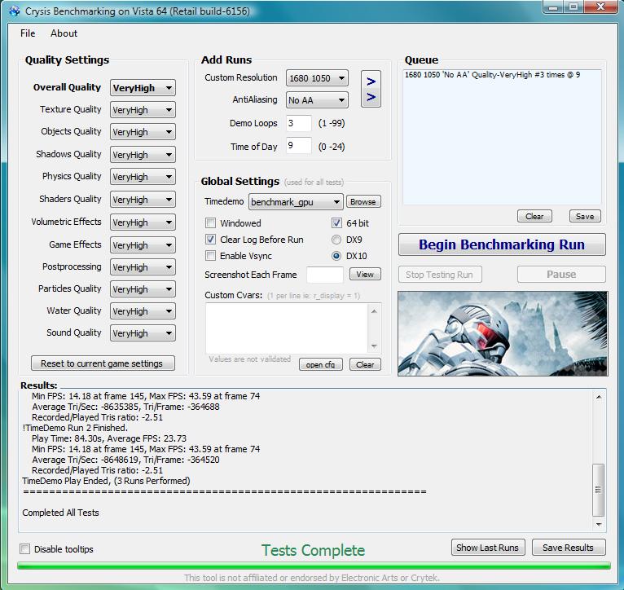Viewport: 624px width, 590px height.
Task: Click Reset to current game settings
Action: pyautogui.click(x=103, y=363)
